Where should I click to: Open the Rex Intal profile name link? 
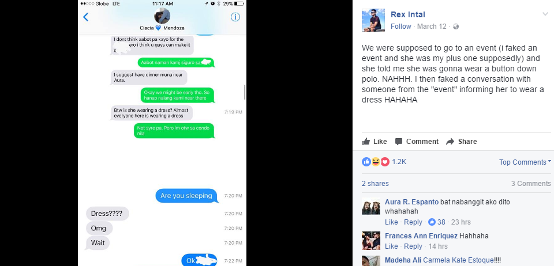408,14
